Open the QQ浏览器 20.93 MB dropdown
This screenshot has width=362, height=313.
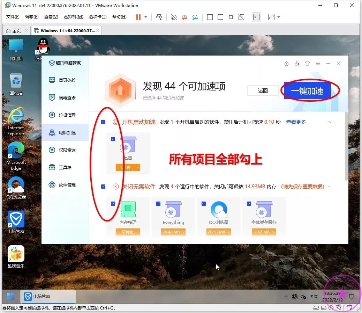click(x=219, y=232)
